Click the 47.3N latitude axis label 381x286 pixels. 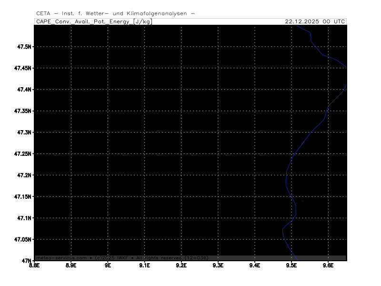tap(24, 133)
